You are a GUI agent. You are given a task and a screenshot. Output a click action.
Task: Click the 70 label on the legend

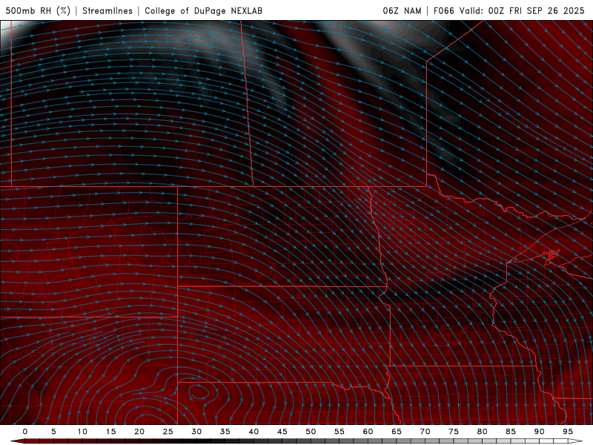coord(425,432)
